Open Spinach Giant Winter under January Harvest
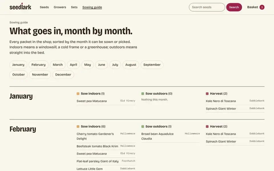 coord(221,109)
